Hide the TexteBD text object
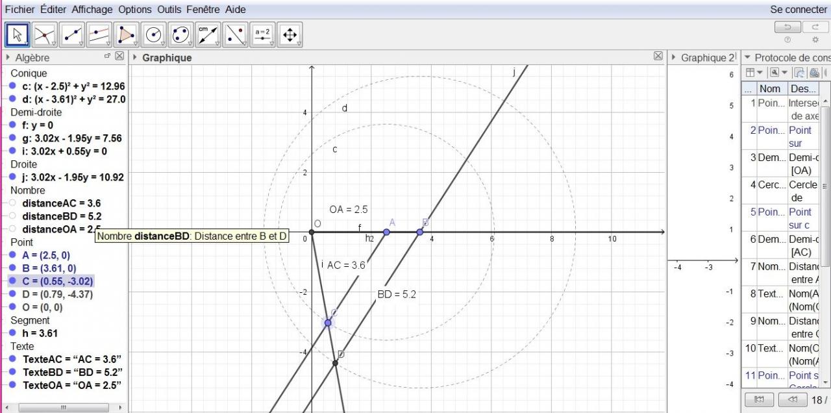 (12, 371)
